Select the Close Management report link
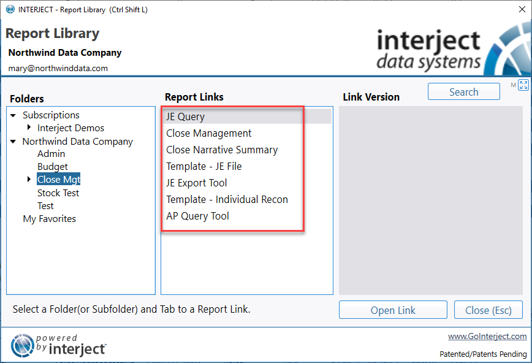Viewport: 532px width, 363px height. pyautogui.click(x=246, y=133)
